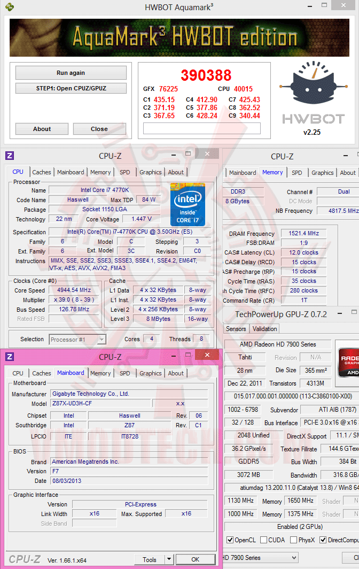
Task: Select Mainboard tab in memory CPU-Z window
Action: [243, 173]
